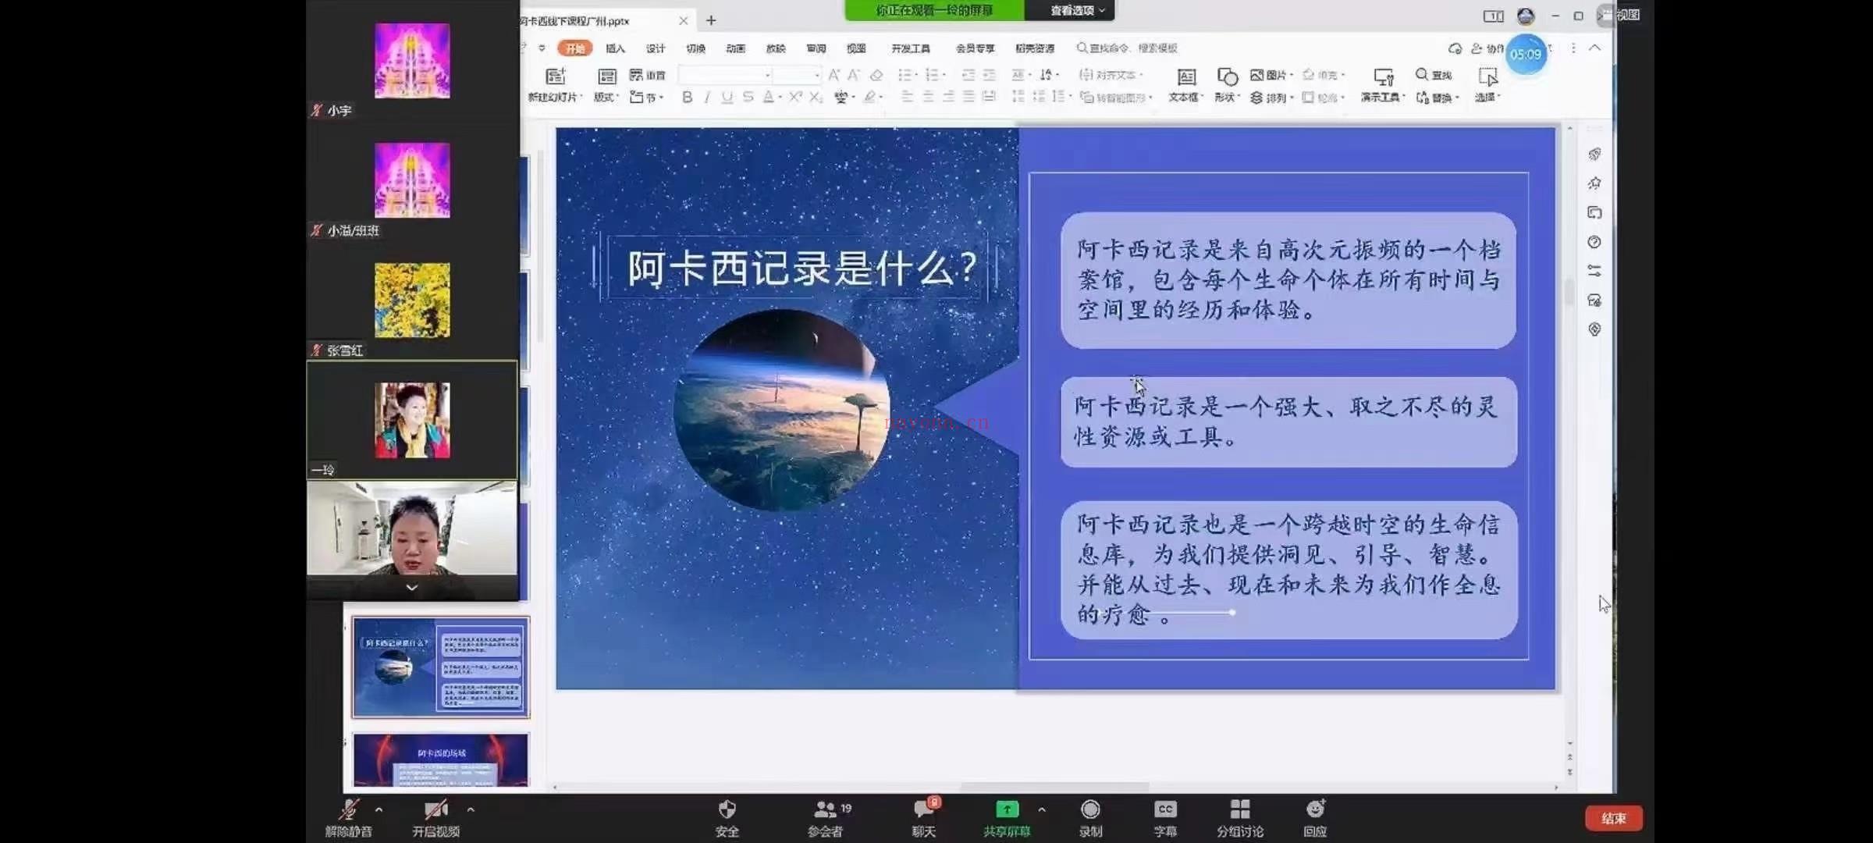Image resolution: width=1873 pixels, height=843 pixels.
Task: Open the 节 section dropdown
Action: (647, 97)
